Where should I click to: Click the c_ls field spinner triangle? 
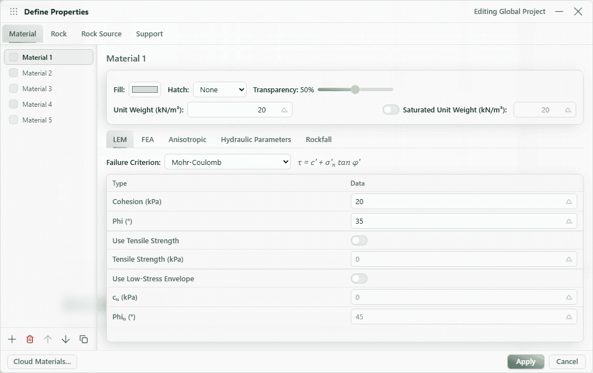click(x=569, y=298)
